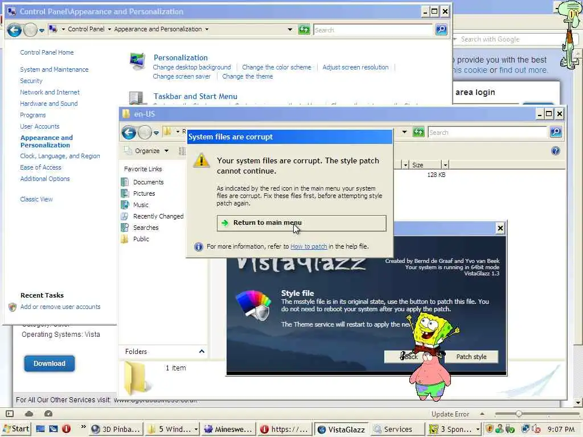Click find out more cookie link
This screenshot has width=583, height=437.
(524, 70)
